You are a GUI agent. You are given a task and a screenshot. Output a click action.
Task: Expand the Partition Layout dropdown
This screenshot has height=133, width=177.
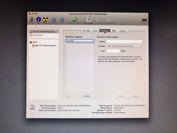tap(80, 41)
